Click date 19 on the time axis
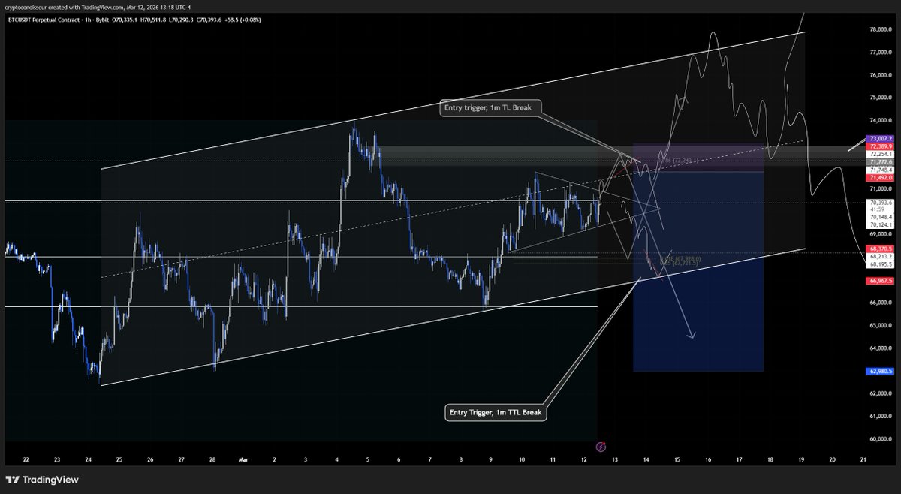901x494 pixels. click(x=800, y=458)
